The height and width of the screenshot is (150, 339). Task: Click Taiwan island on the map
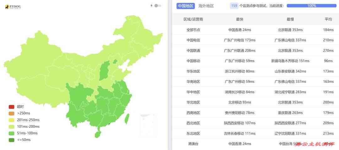click(x=127, y=119)
